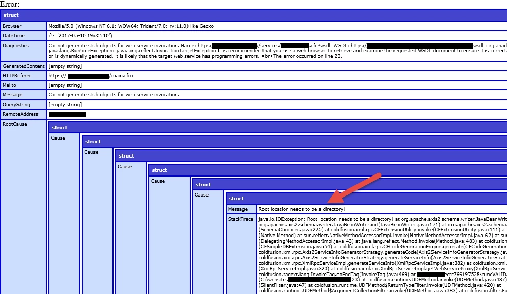Click the Diagnostics key cell
The height and width of the screenshot is (294, 507).
click(x=24, y=51)
